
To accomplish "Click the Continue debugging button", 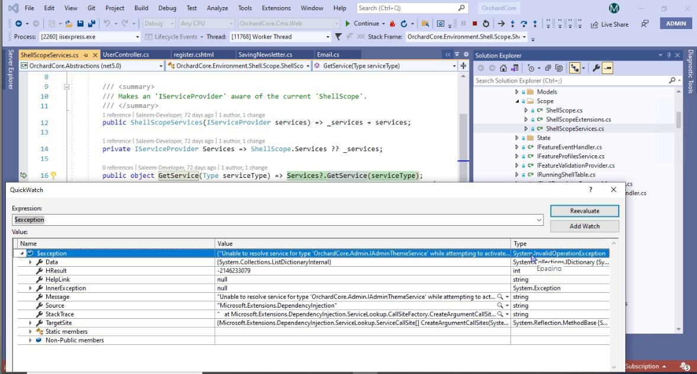I will click(362, 24).
